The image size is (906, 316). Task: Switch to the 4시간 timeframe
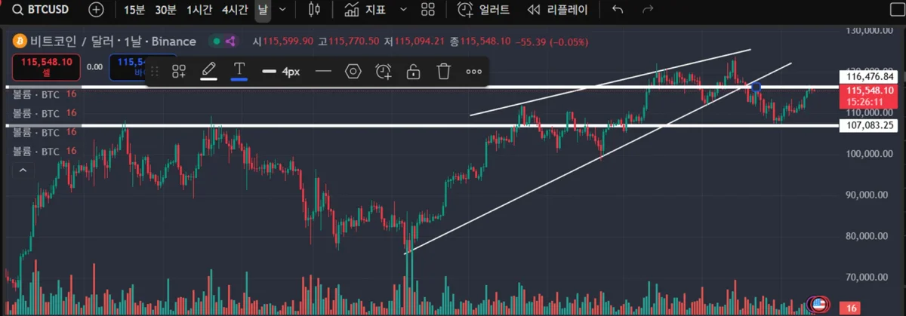pyautogui.click(x=235, y=10)
